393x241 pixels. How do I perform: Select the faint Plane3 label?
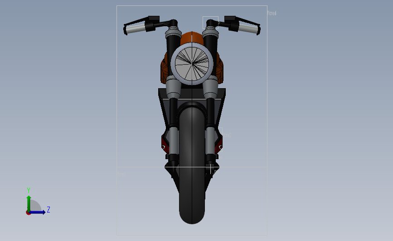tap(121, 174)
